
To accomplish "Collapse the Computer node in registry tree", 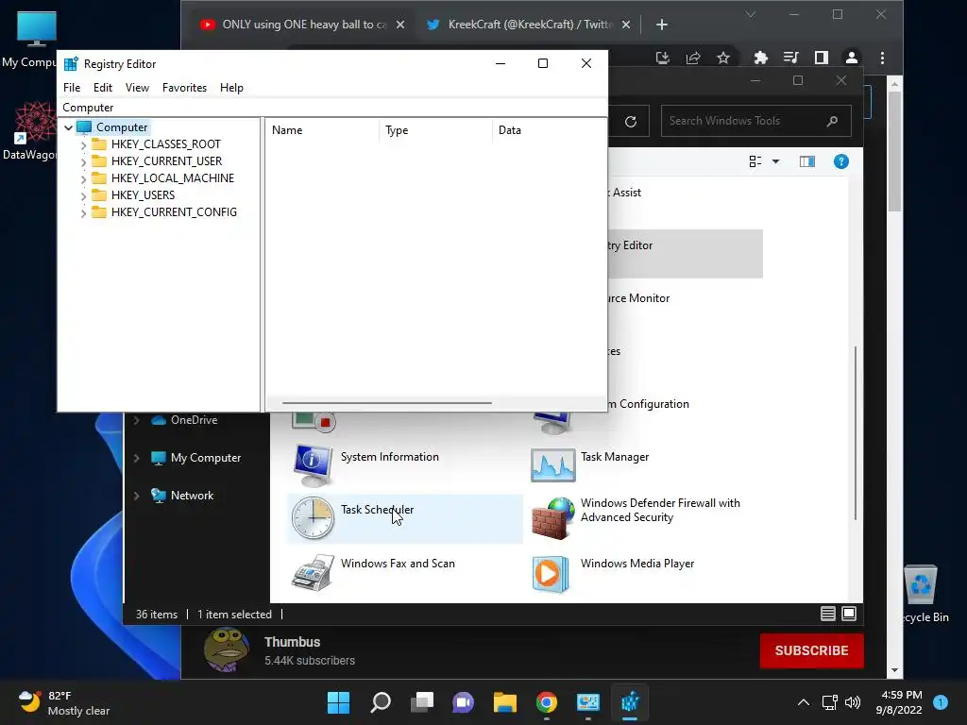I will (68, 127).
